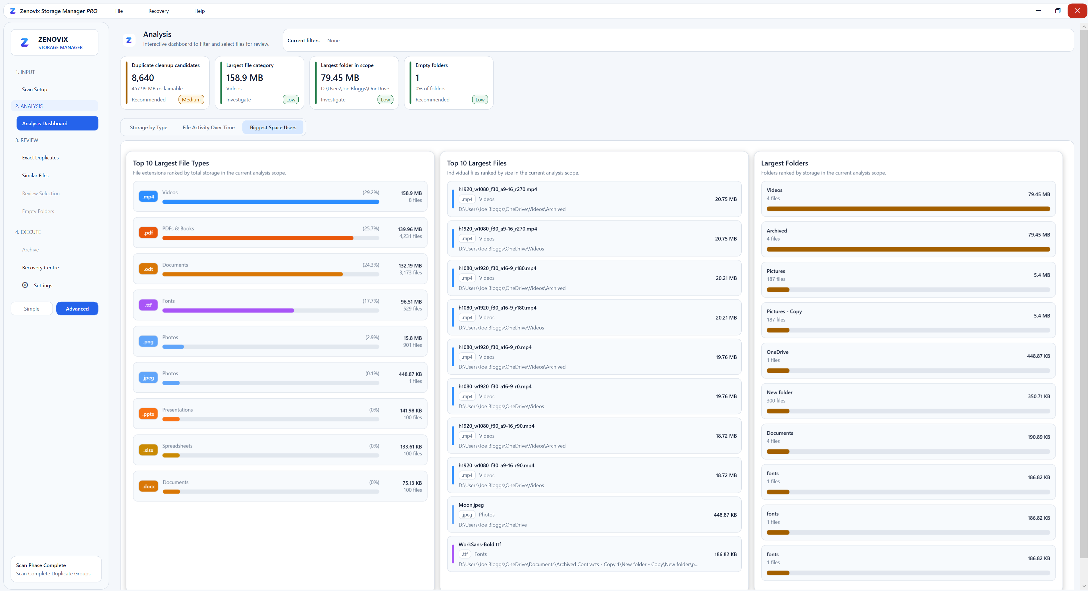Click the vertical scrollbar on the right
The width and height of the screenshot is (1088, 591).
(1084, 294)
